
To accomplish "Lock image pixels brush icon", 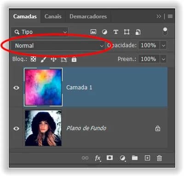I will 43,60.
